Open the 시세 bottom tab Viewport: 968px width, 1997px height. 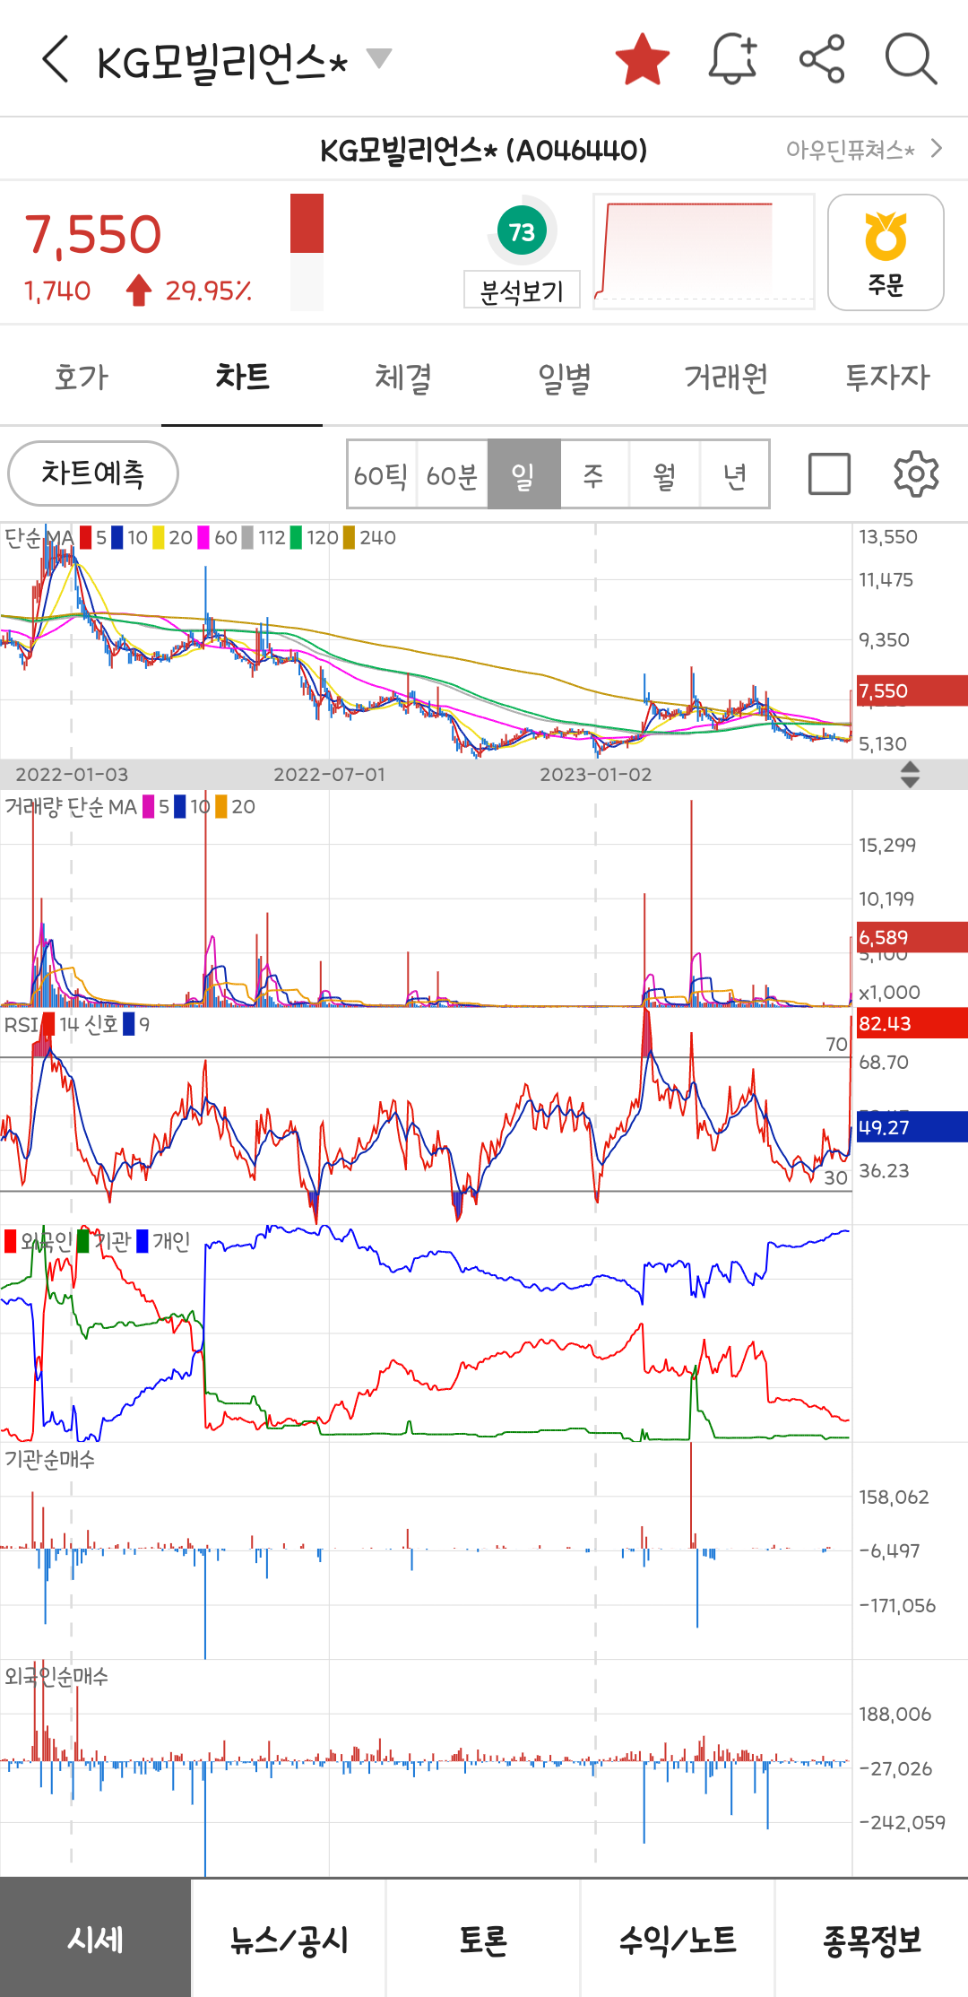click(95, 1939)
